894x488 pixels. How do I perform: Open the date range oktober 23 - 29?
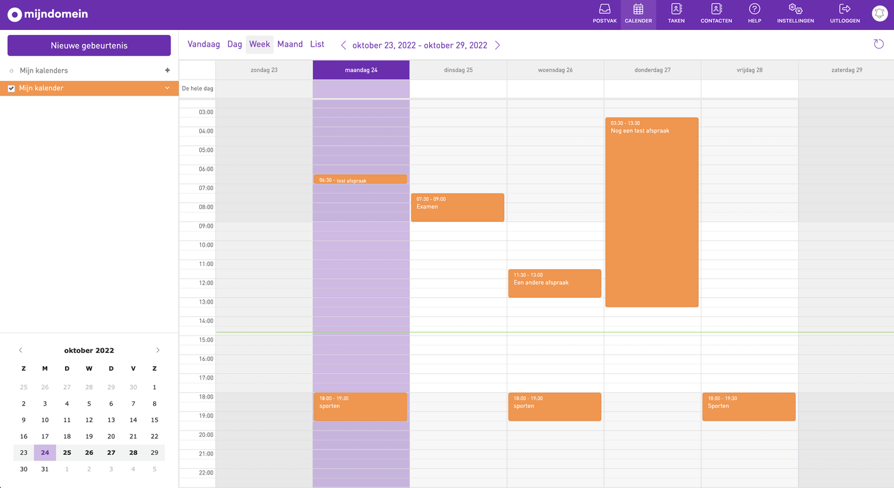coord(420,45)
